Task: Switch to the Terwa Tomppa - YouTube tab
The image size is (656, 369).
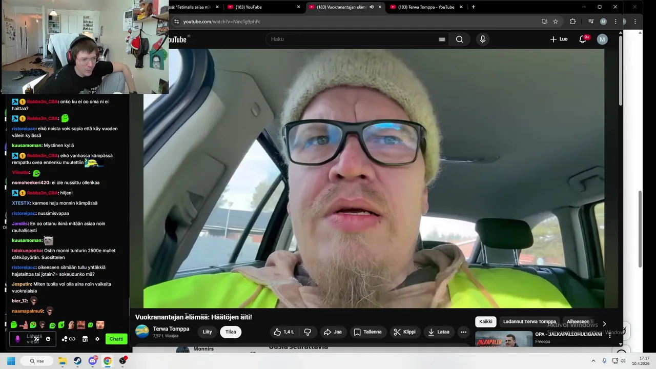Action: [426, 7]
